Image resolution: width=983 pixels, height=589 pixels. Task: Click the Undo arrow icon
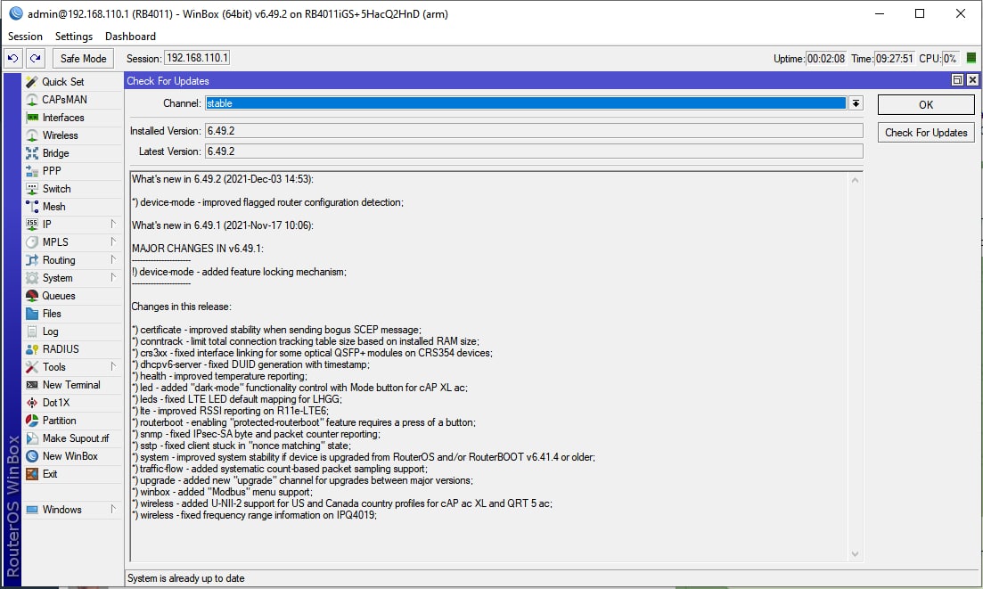click(12, 58)
